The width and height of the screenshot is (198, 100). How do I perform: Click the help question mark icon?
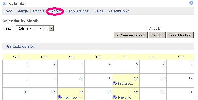pos(191,3)
